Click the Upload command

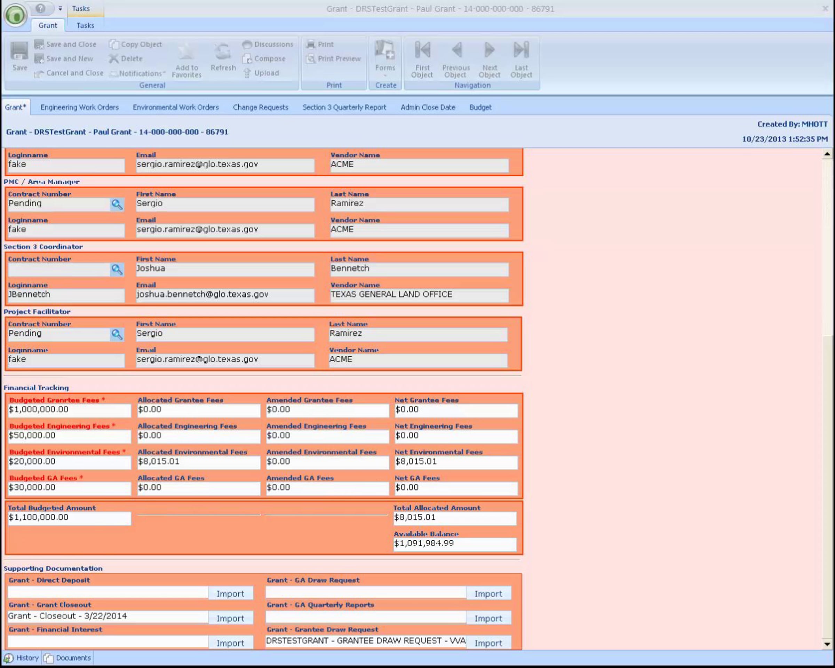(261, 73)
